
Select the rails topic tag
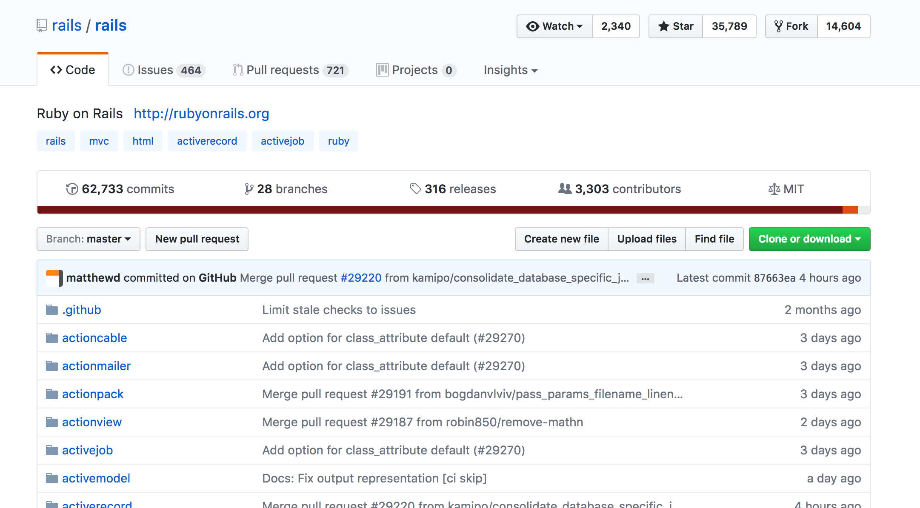(56, 141)
